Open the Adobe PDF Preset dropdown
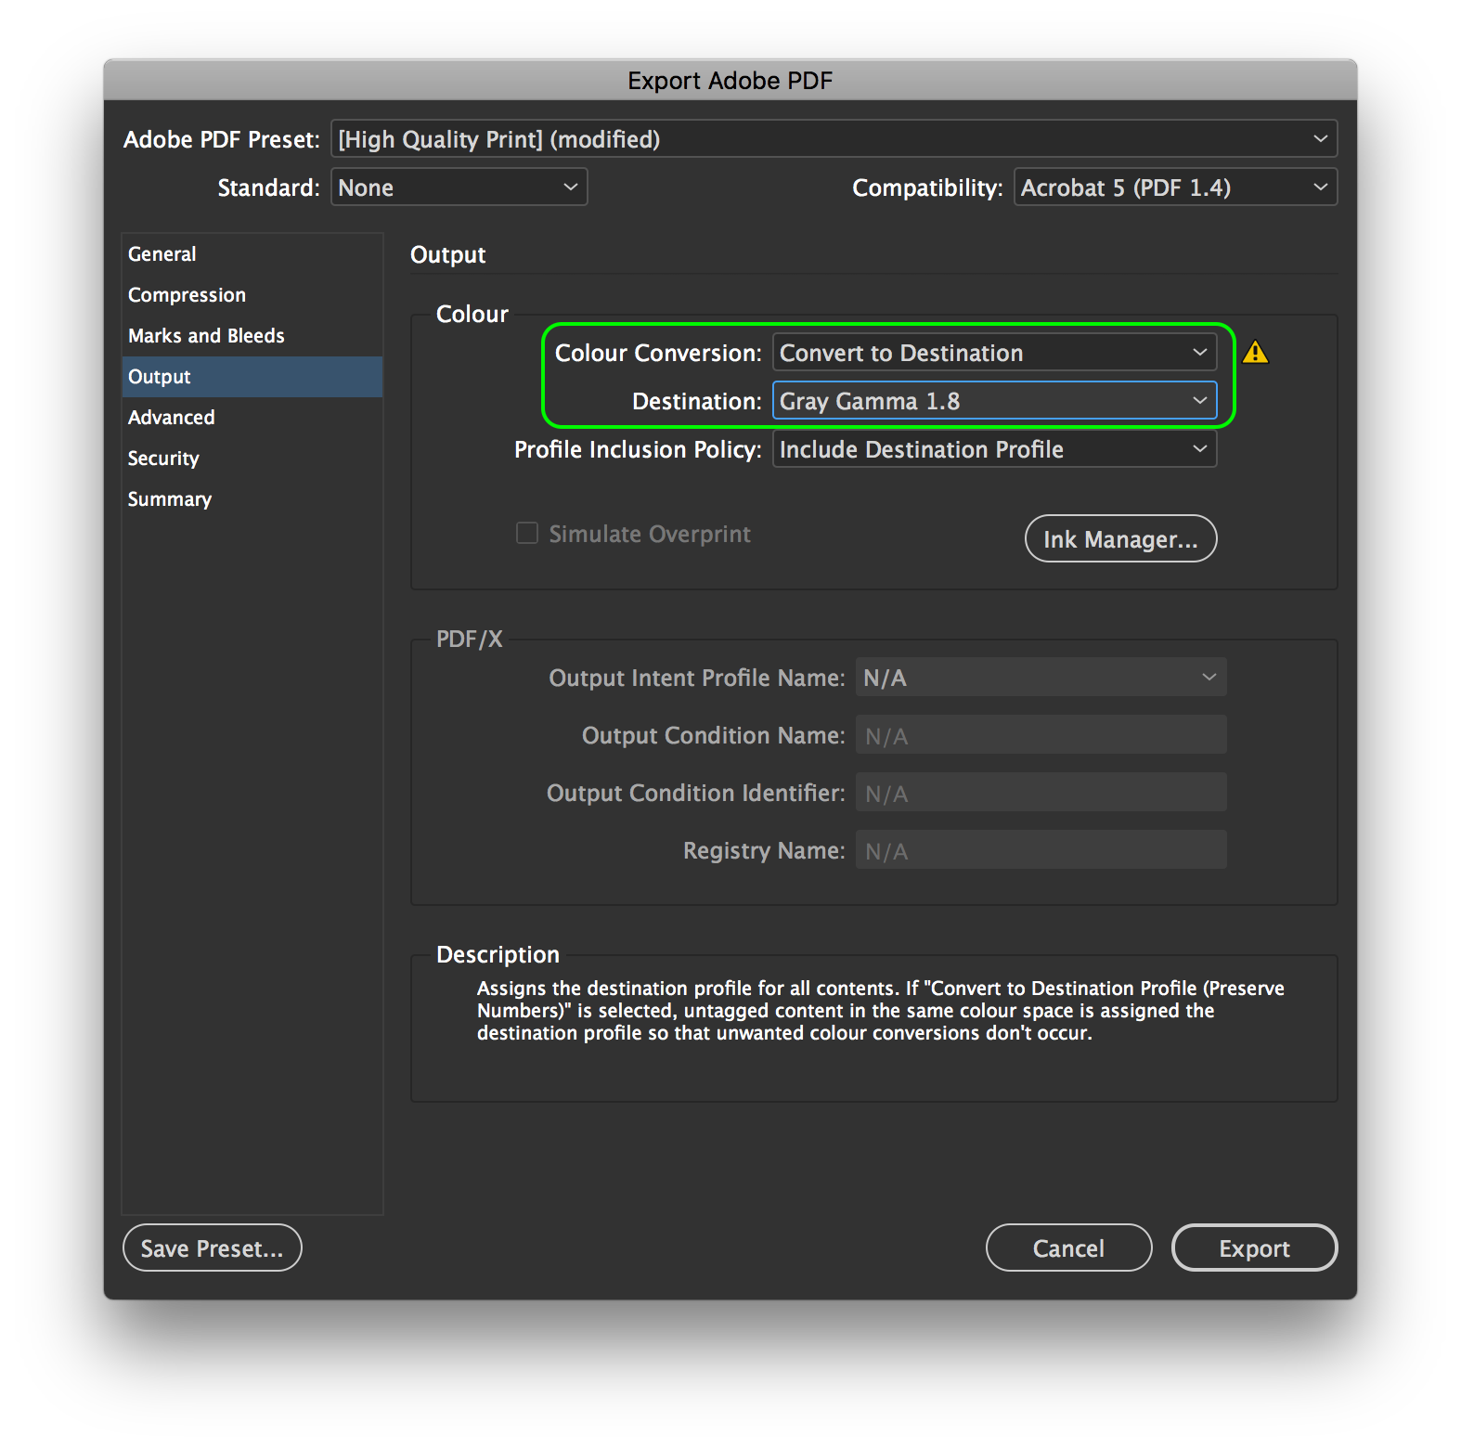1461x1448 pixels. point(834,139)
